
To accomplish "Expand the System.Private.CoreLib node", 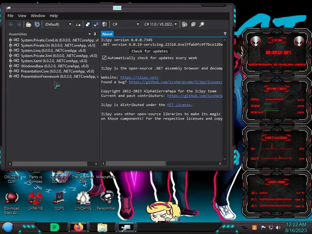I will point(10,40).
